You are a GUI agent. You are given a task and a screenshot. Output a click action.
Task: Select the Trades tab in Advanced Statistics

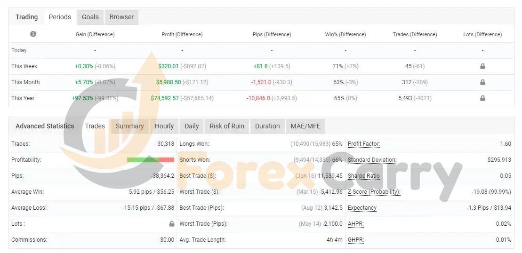point(95,126)
